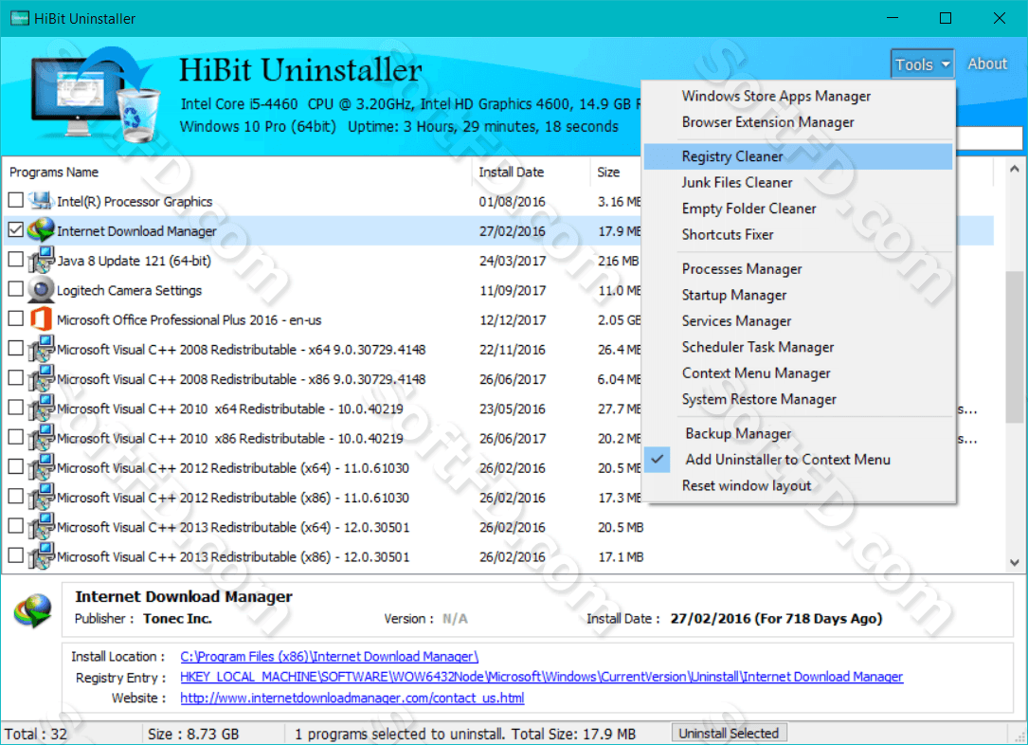This screenshot has width=1028, height=745.
Task: Toggle Add Uninstaller to Context Menu checkmark
Action: pyautogui.click(x=658, y=459)
